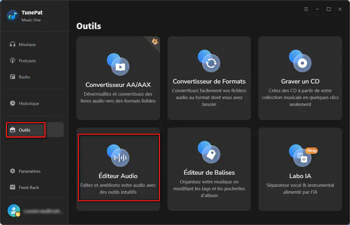The height and width of the screenshot is (225, 350).
Task: Open the Feed-Back menu item
Action: [35, 187]
